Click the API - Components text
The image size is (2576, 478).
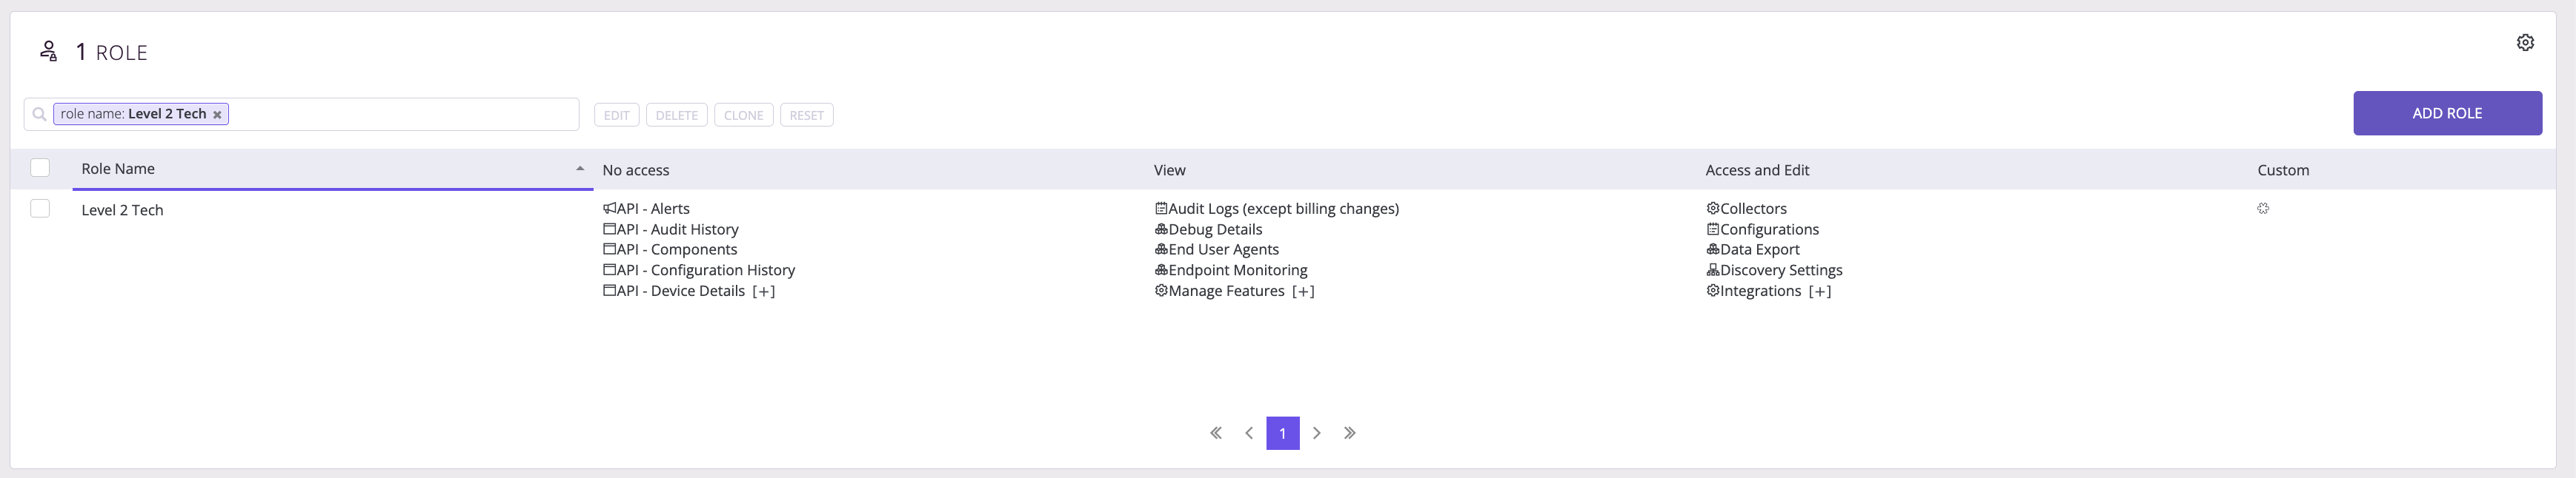pos(677,249)
